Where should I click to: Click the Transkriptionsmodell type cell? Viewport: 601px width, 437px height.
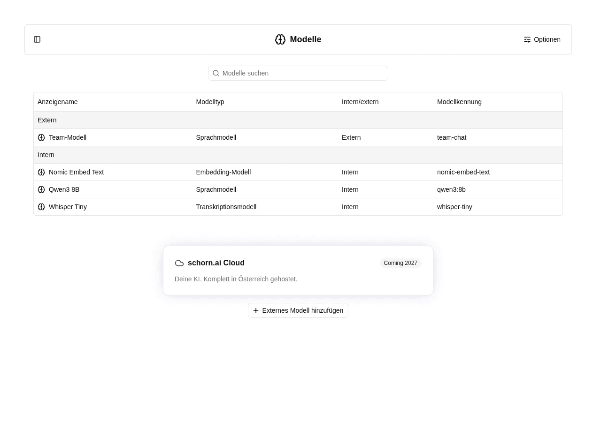click(226, 207)
